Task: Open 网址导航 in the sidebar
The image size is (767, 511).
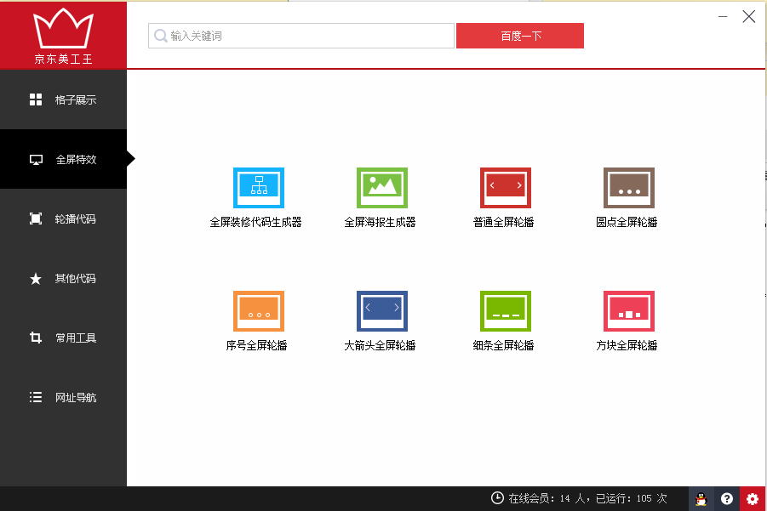Action: click(63, 398)
